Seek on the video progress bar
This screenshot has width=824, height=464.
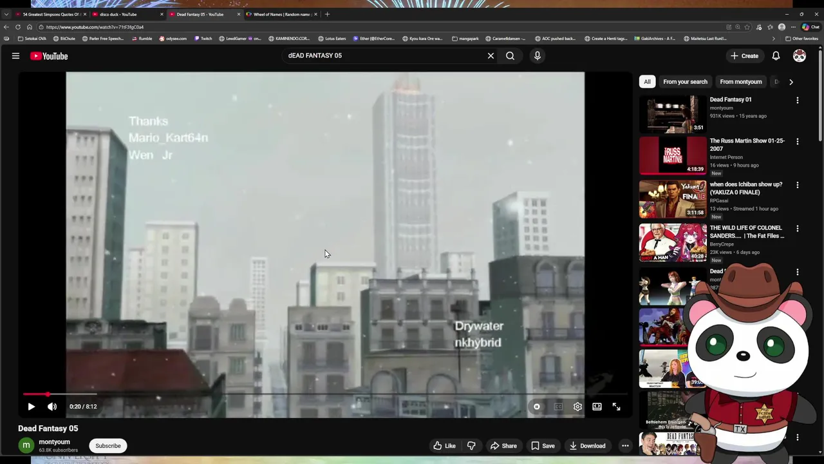[x=325, y=394]
